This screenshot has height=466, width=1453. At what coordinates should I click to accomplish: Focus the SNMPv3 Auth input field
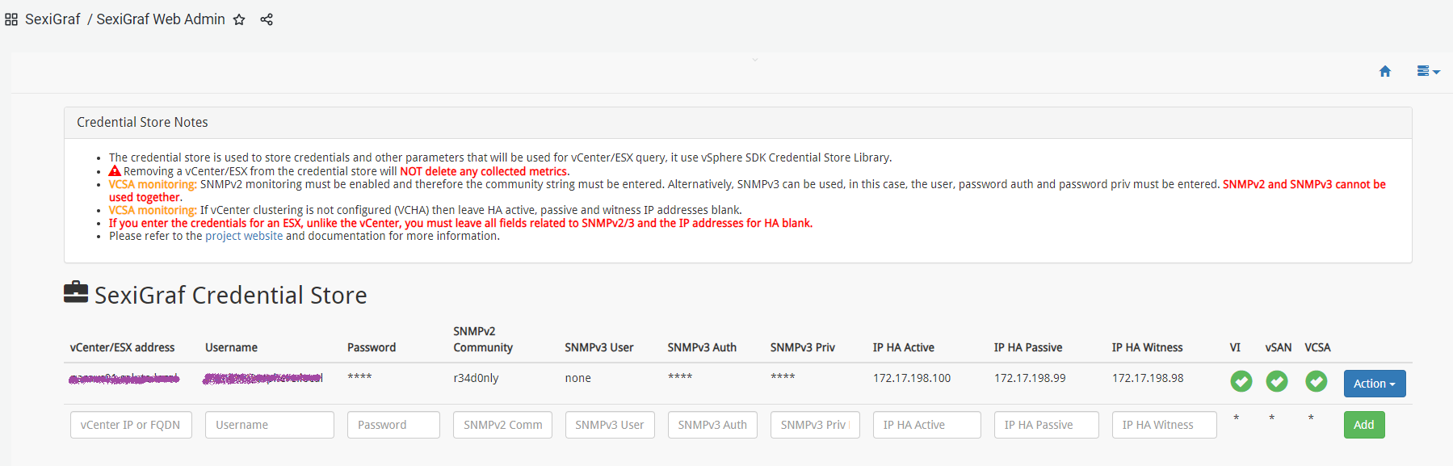712,425
